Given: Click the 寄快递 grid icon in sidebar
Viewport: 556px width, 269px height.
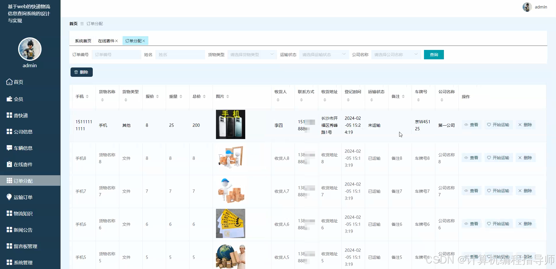Looking at the screenshot, I should [x=9, y=115].
